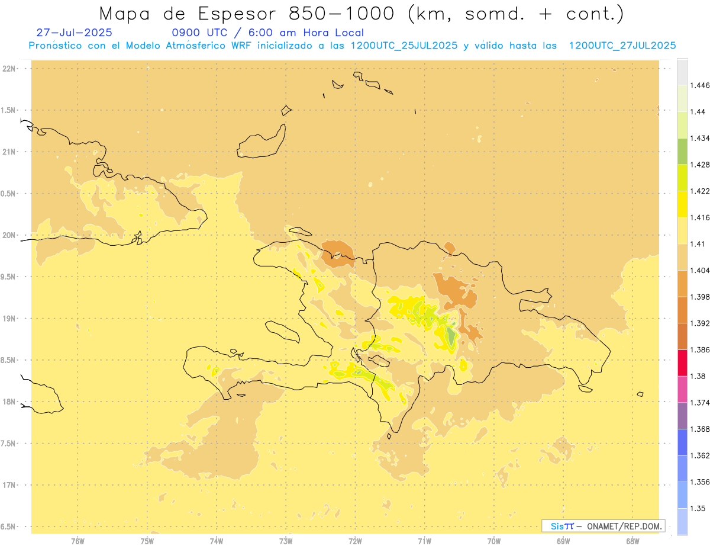Click the 68W longitude axis label
The width and height of the screenshot is (710, 549).
(x=632, y=541)
